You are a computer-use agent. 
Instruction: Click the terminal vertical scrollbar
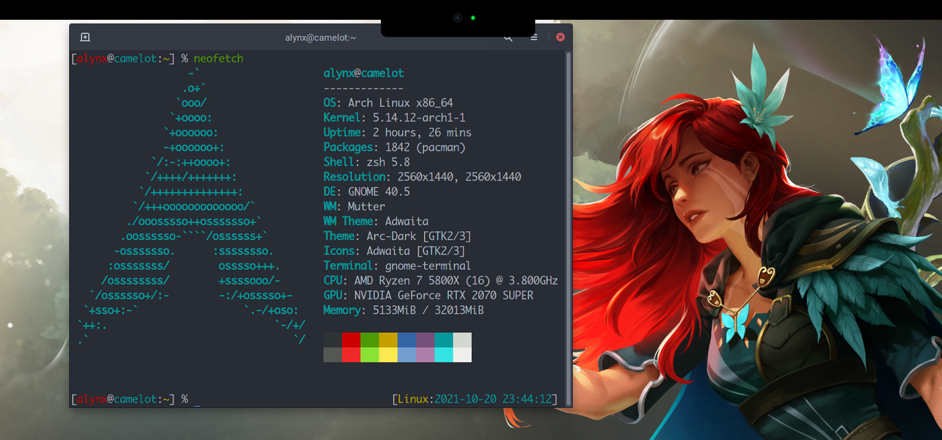569,220
